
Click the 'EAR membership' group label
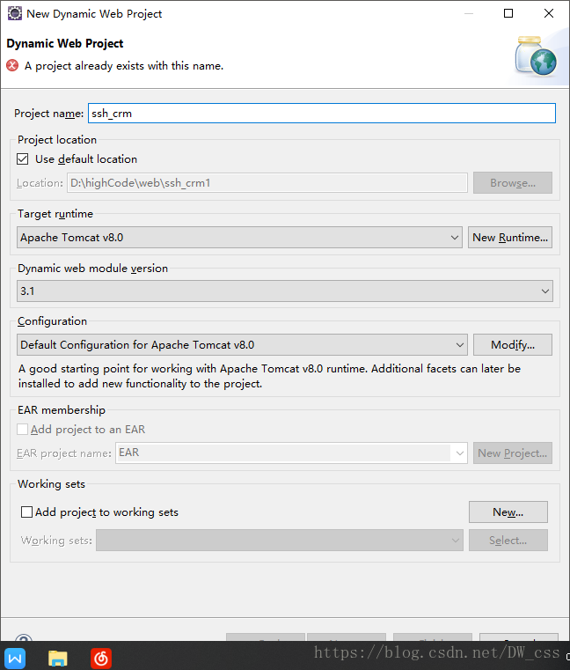click(x=61, y=410)
